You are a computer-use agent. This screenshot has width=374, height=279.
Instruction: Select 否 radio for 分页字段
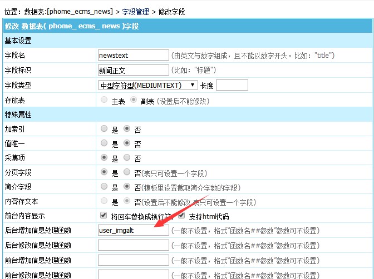pos(127,172)
